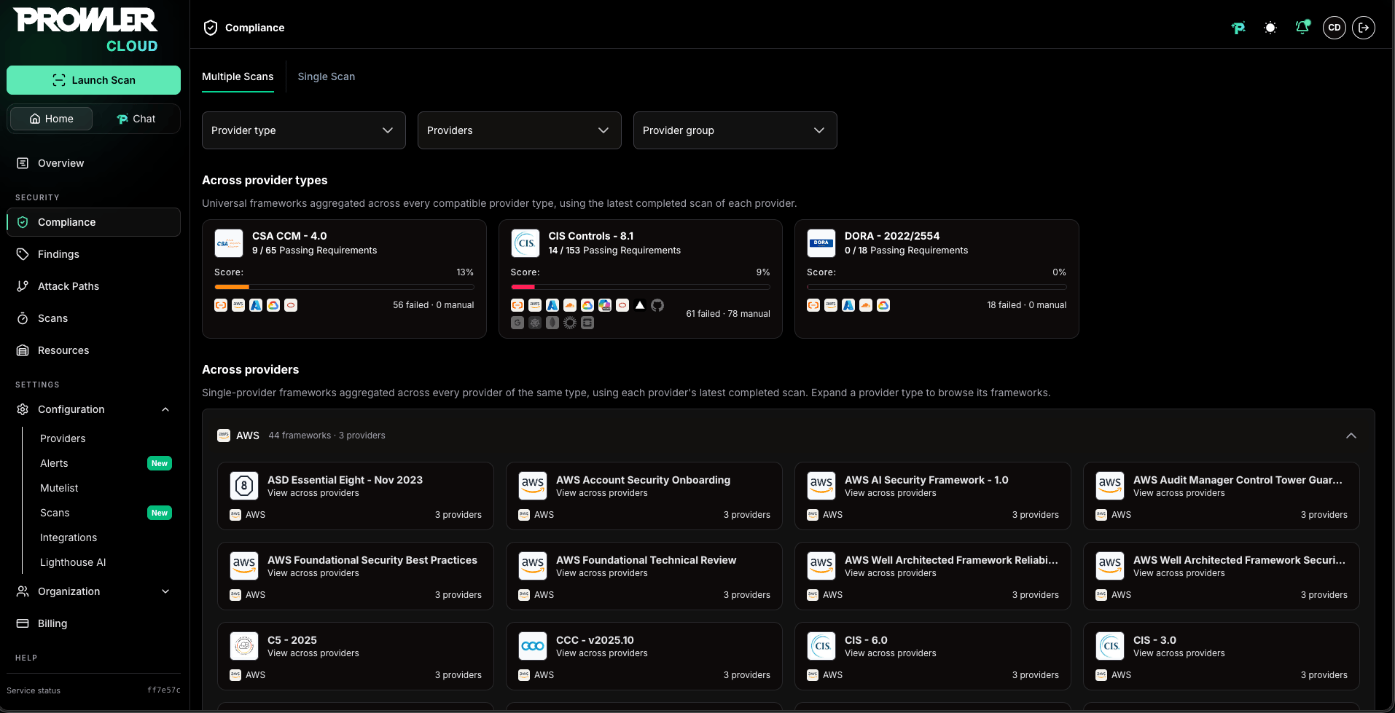This screenshot has width=1395, height=713.
Task: Click the Prowler Cloud logo
Action: 86,31
